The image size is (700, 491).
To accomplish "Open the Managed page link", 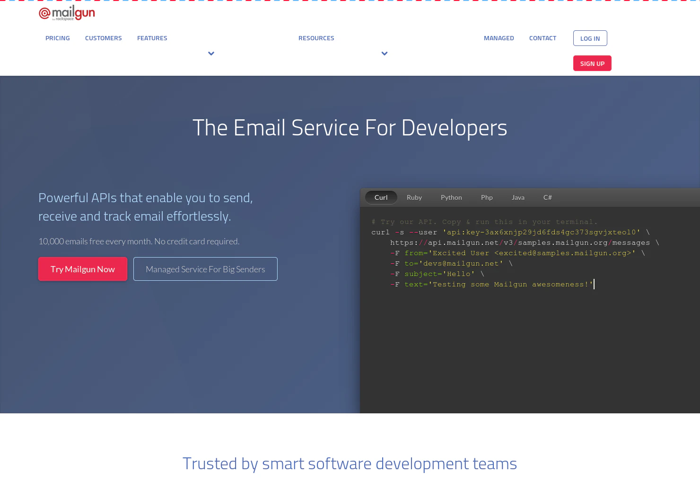I will point(499,38).
